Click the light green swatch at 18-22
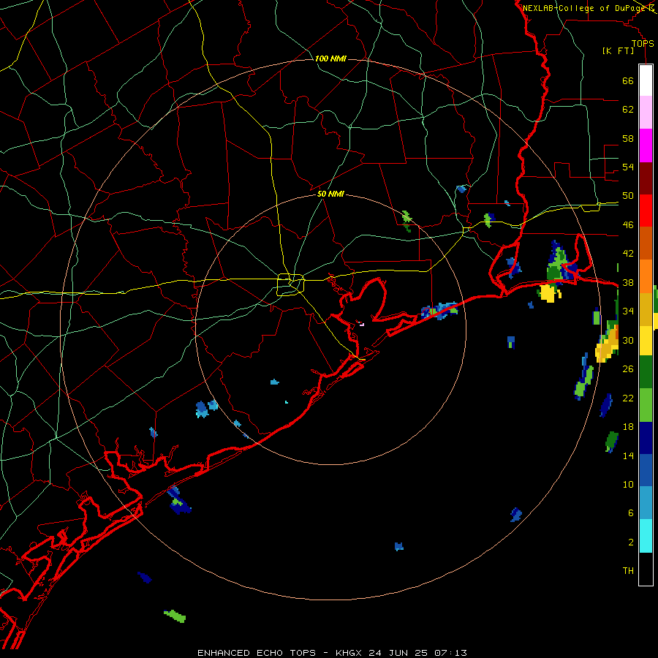The height and width of the screenshot is (658, 658). pos(646,405)
